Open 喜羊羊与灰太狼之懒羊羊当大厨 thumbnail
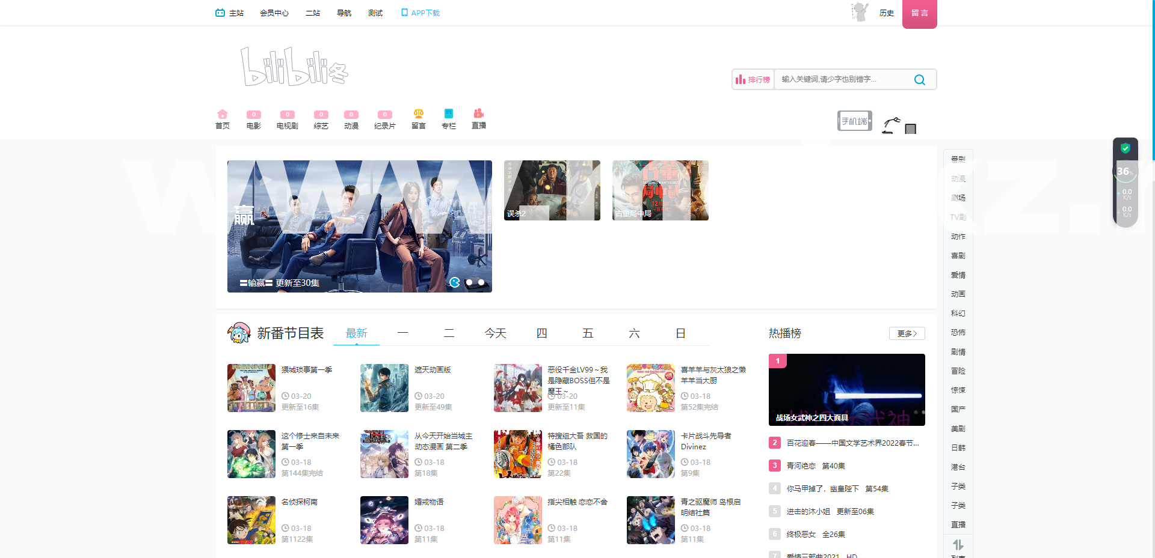1155x558 pixels. [x=651, y=388]
